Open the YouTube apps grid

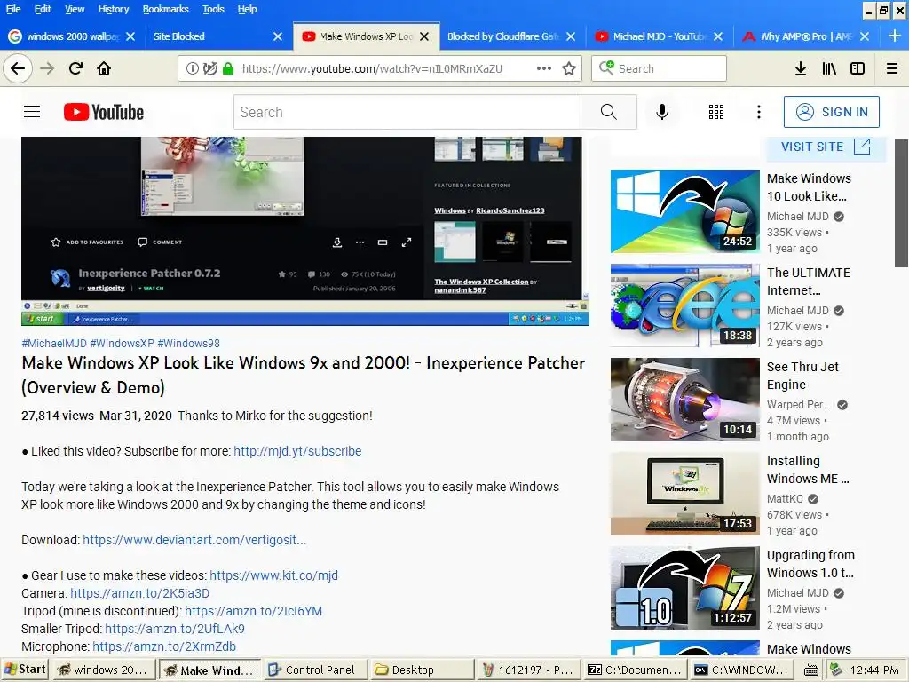click(716, 112)
